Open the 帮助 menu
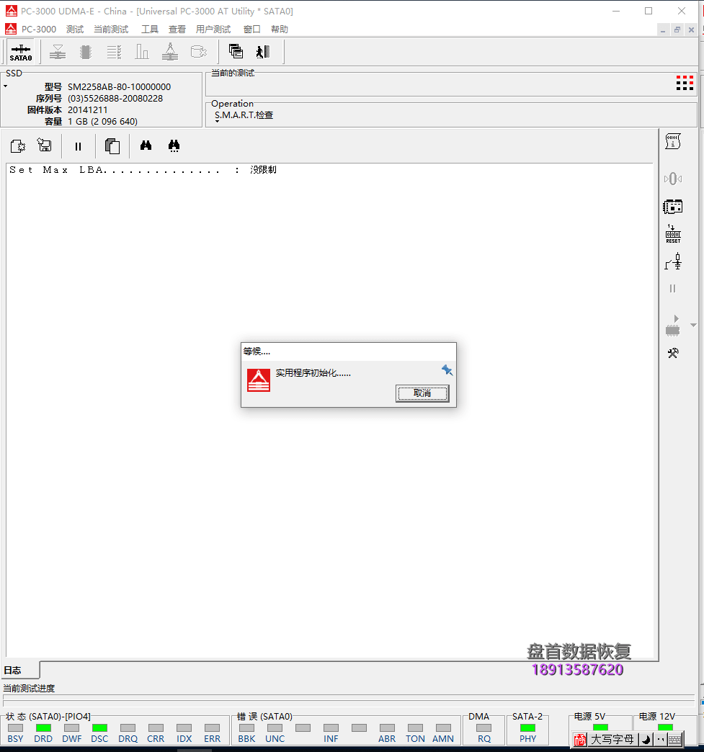The image size is (704, 752). [280, 30]
